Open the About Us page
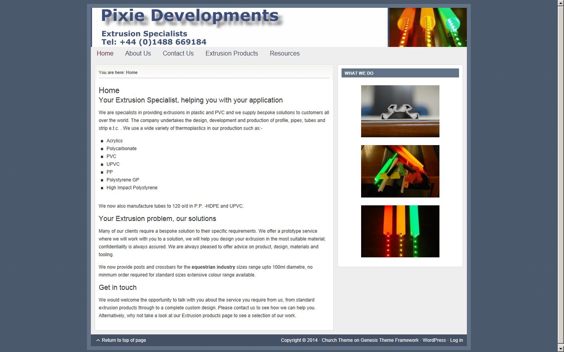Image resolution: width=564 pixels, height=352 pixels. [x=137, y=54]
